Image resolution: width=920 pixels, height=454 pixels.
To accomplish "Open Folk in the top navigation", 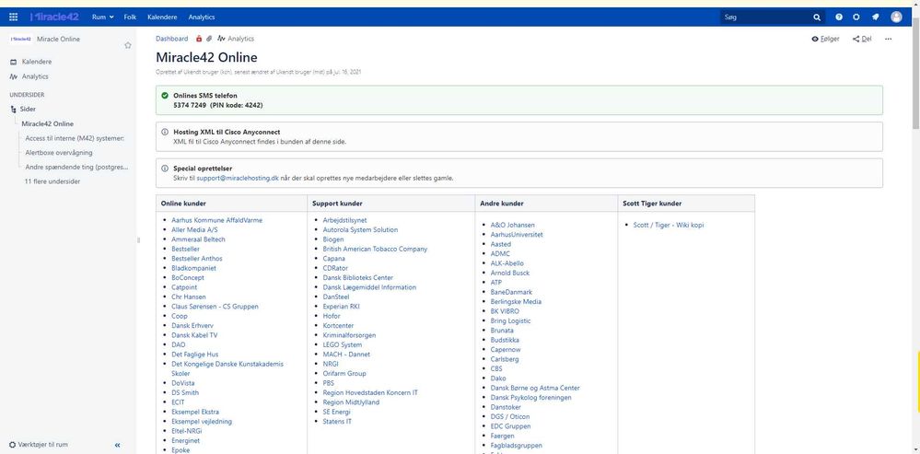I will tap(130, 17).
